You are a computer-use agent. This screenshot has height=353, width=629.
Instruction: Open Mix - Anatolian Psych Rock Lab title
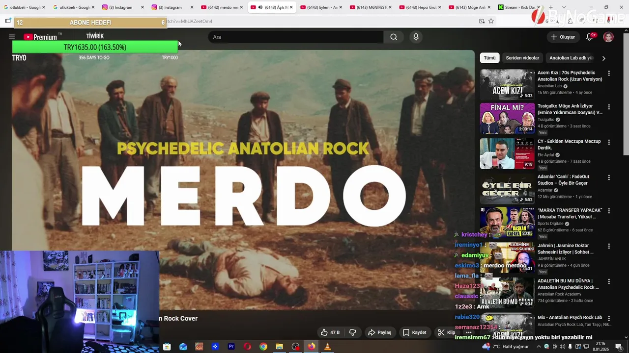[570, 317]
